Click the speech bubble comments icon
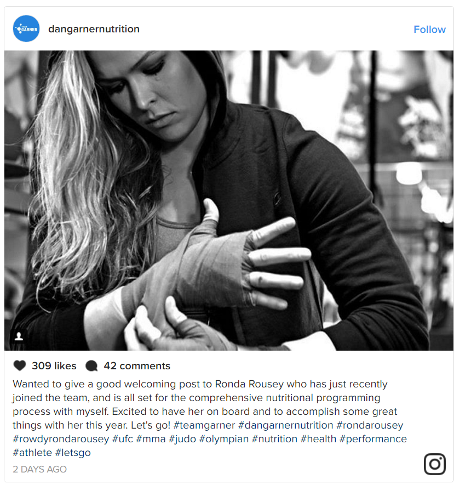This screenshot has width=454, height=484. (91, 366)
